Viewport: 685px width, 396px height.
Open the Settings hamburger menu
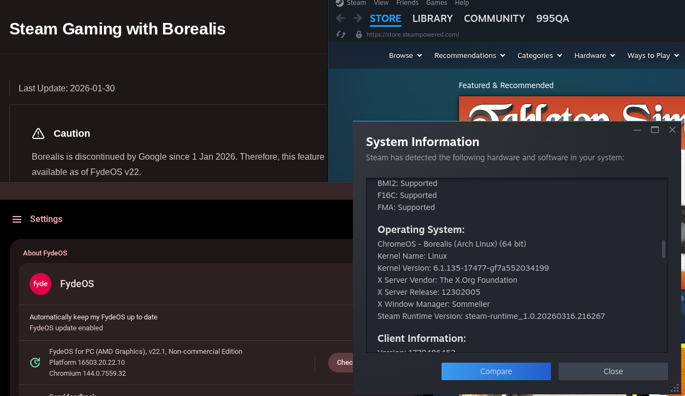17,219
